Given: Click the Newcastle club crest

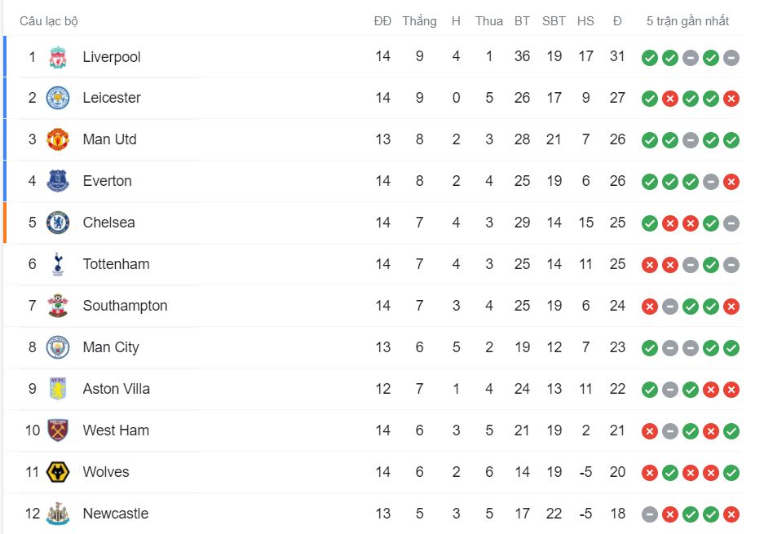Looking at the screenshot, I should (x=58, y=514).
